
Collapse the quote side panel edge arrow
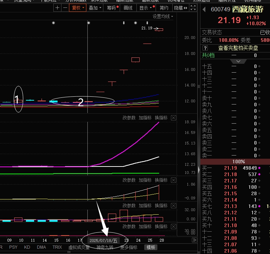point(199,170)
